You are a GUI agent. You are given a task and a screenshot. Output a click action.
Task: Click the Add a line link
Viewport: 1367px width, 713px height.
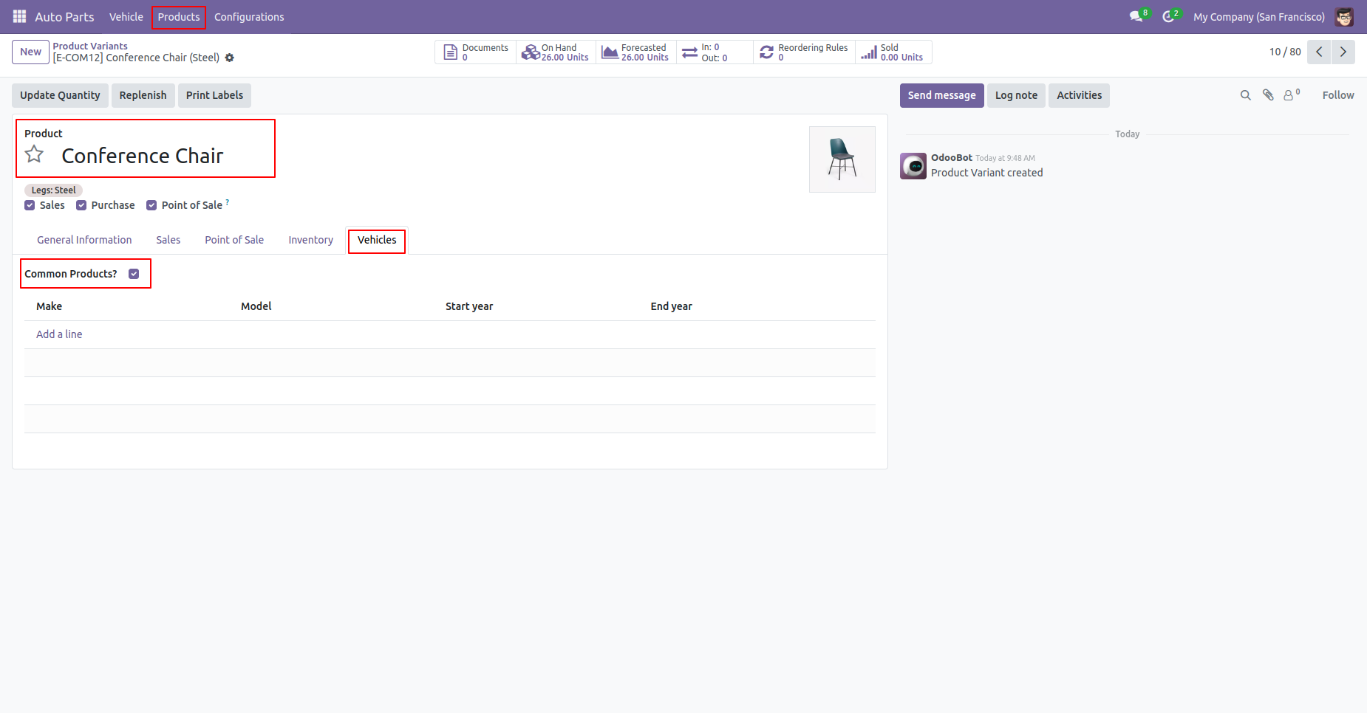click(59, 334)
